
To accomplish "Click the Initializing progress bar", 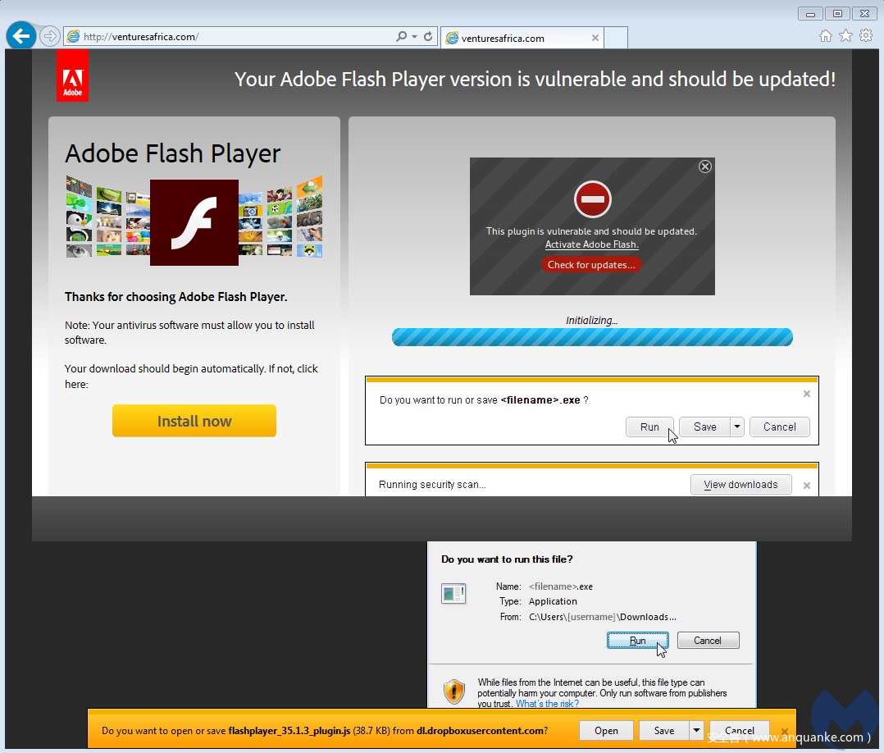I will click(592, 337).
